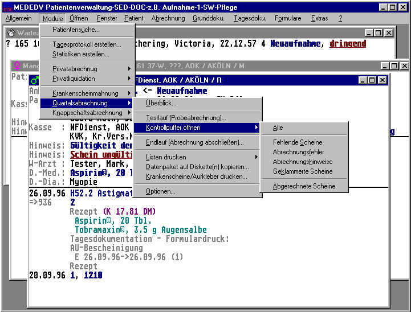Open the Fenster menu

click(107, 18)
